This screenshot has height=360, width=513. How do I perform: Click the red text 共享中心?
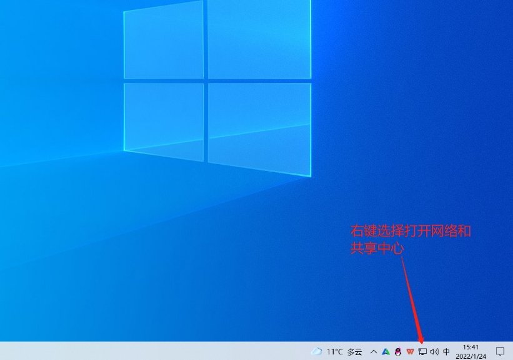tap(377, 248)
